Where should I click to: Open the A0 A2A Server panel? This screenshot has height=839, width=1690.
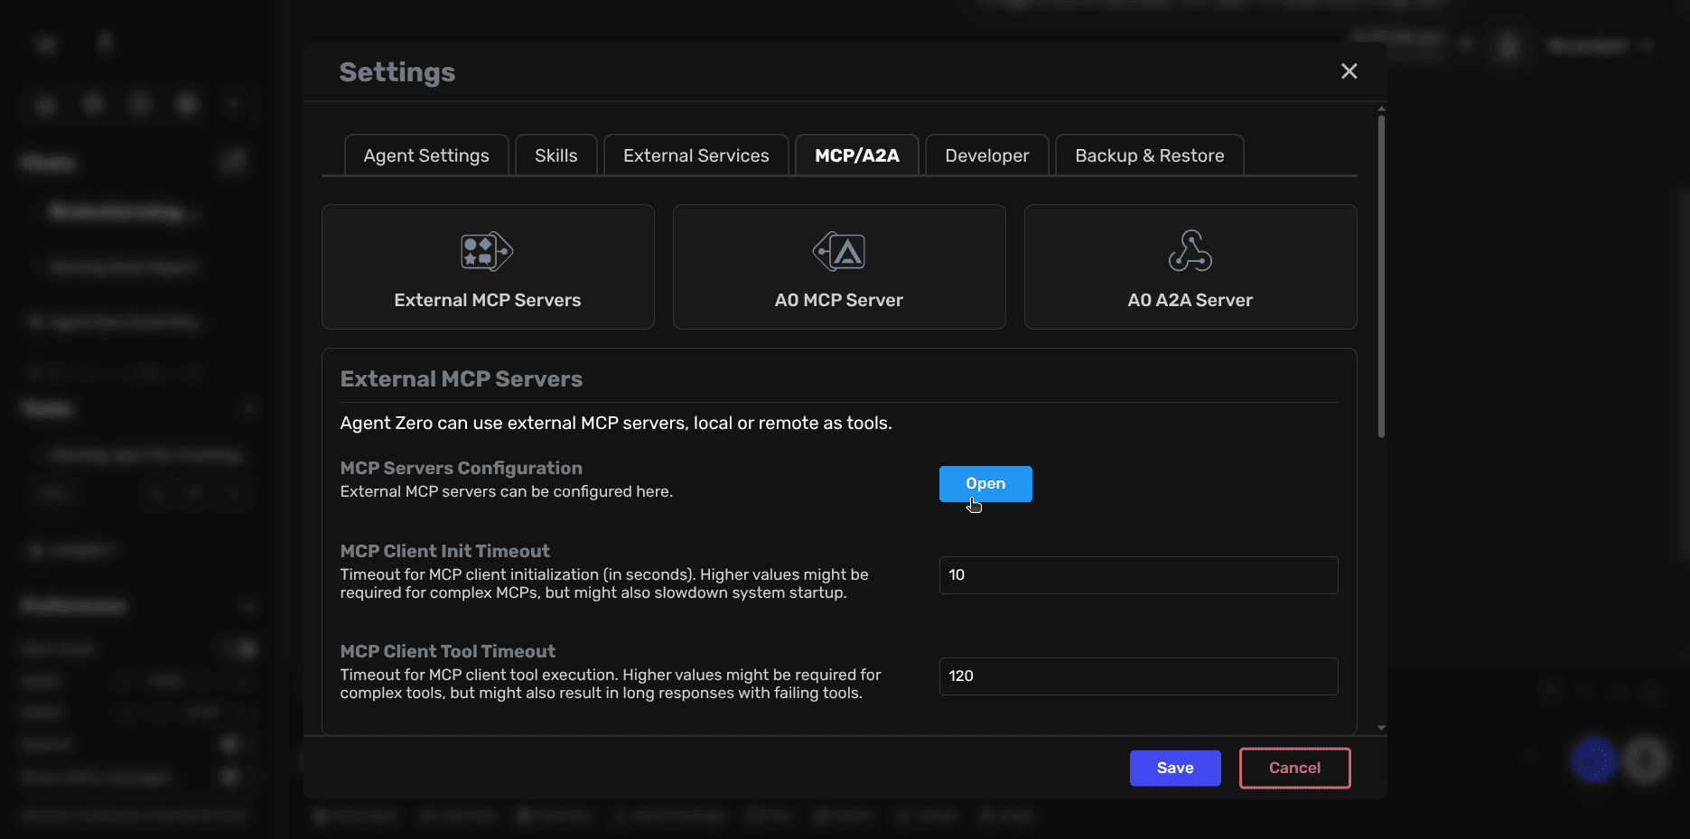coord(1190,266)
